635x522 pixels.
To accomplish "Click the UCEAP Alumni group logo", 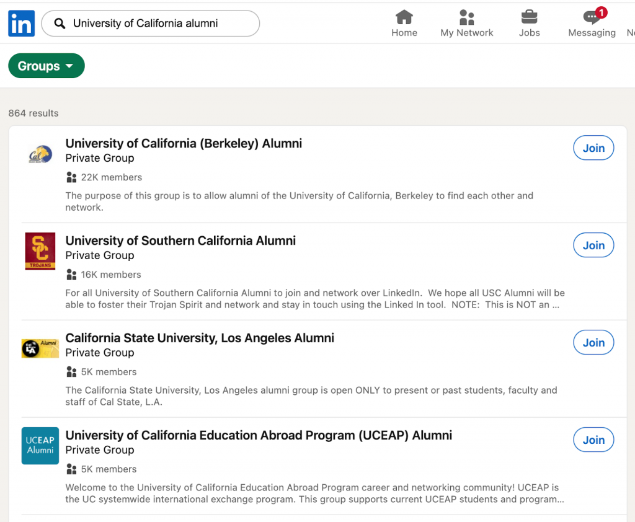I will (40, 446).
